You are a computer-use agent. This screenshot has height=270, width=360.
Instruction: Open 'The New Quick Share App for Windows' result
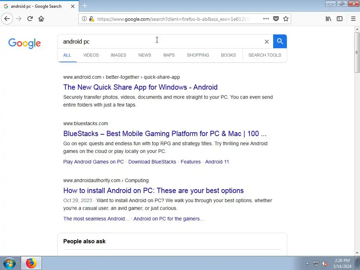140,87
